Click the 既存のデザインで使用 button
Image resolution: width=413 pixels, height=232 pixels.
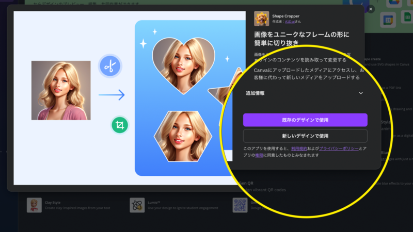305,120
